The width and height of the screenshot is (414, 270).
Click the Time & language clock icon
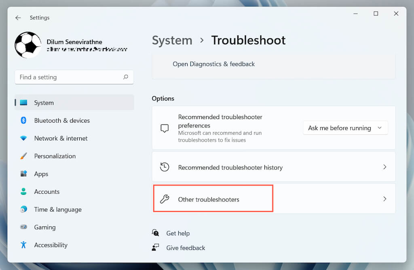24,209
